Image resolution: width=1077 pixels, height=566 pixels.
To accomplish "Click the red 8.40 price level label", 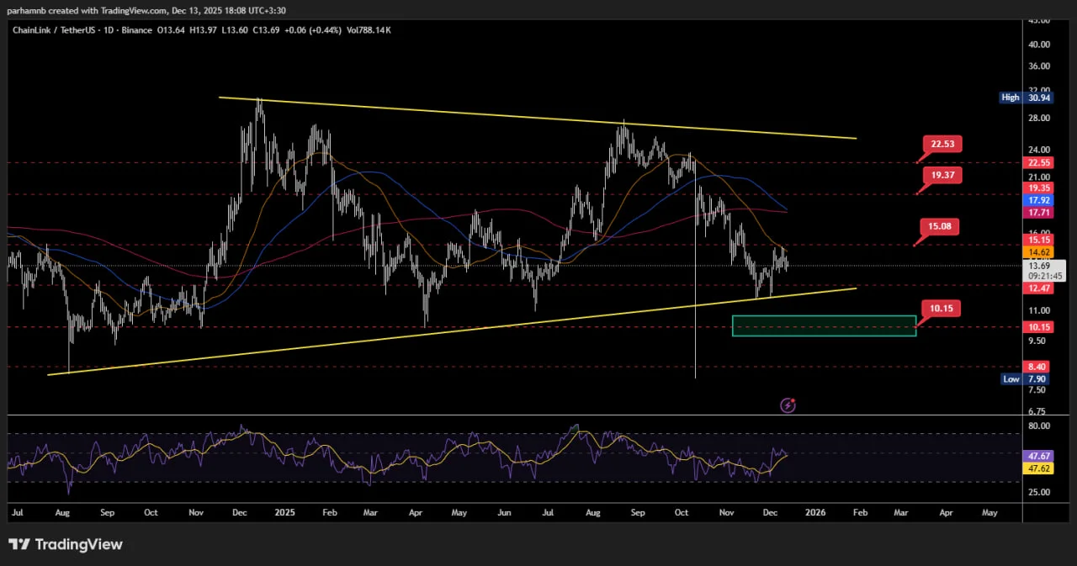I will click(1037, 367).
